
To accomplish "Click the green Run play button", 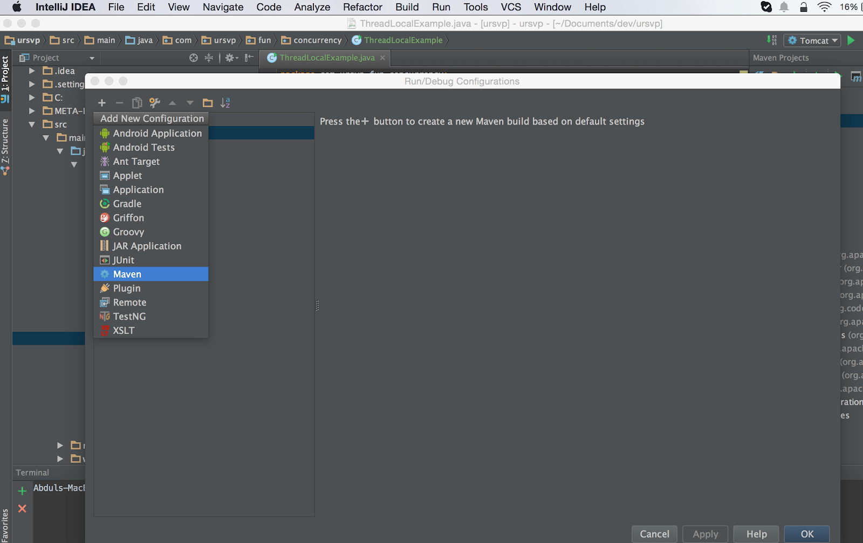I will pyautogui.click(x=851, y=40).
